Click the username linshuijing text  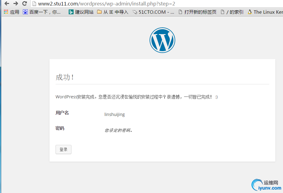pos(114,114)
